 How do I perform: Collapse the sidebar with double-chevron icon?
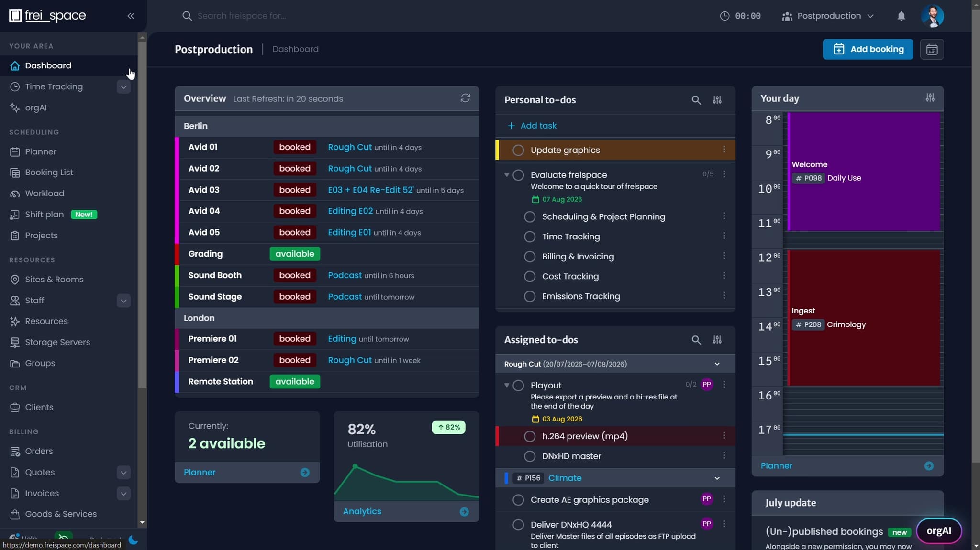coord(131,16)
